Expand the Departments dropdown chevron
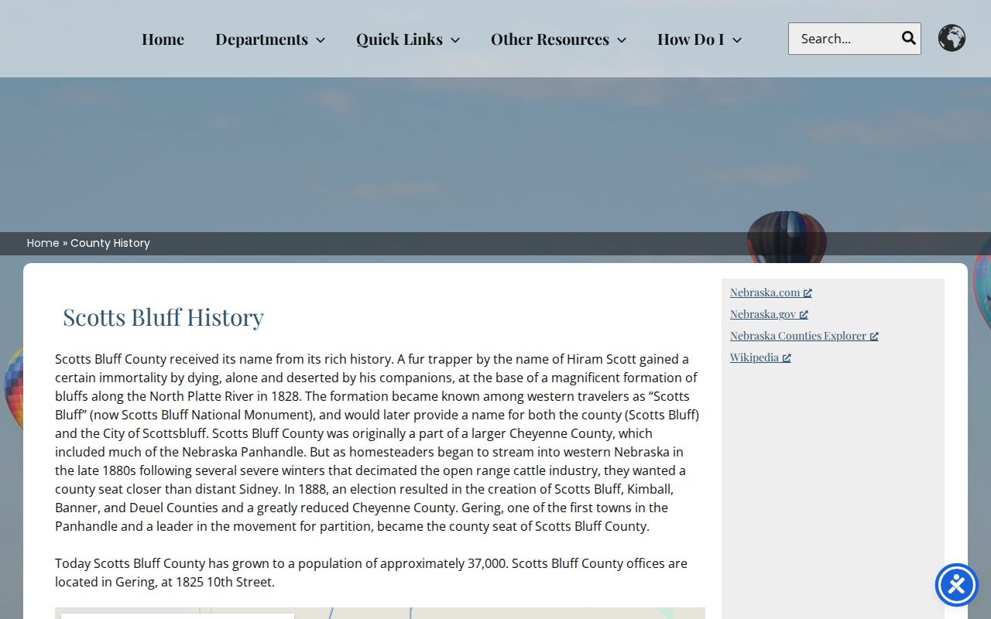991x619 pixels. [321, 40]
